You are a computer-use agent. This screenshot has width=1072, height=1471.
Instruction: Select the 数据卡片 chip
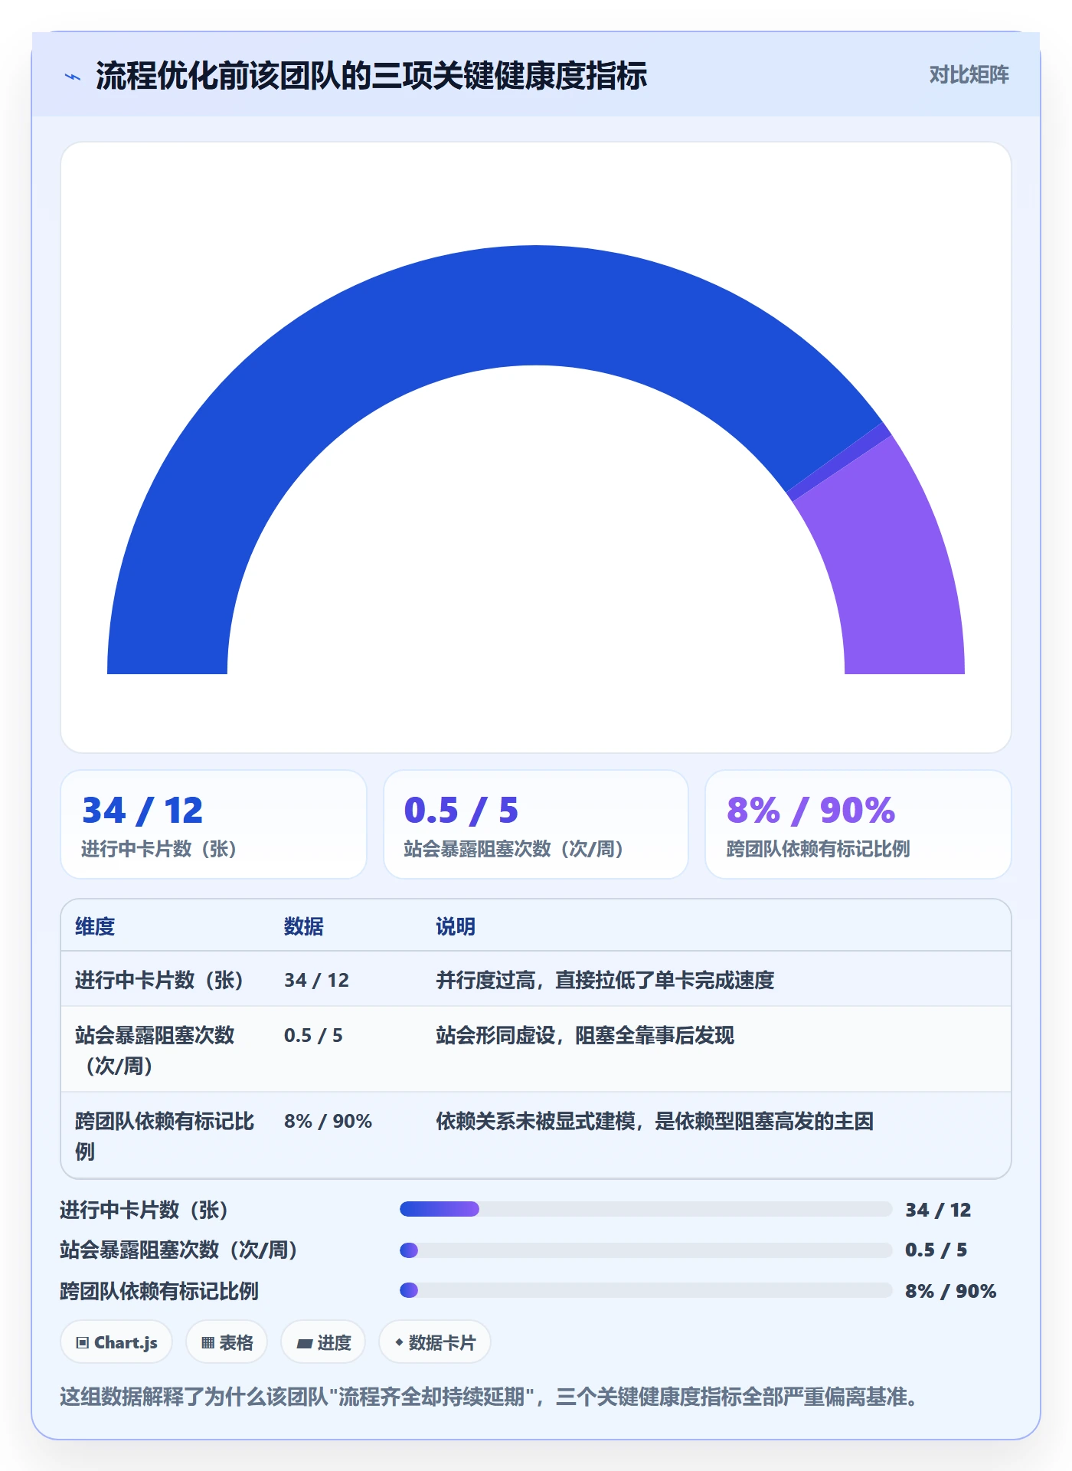tap(434, 1342)
